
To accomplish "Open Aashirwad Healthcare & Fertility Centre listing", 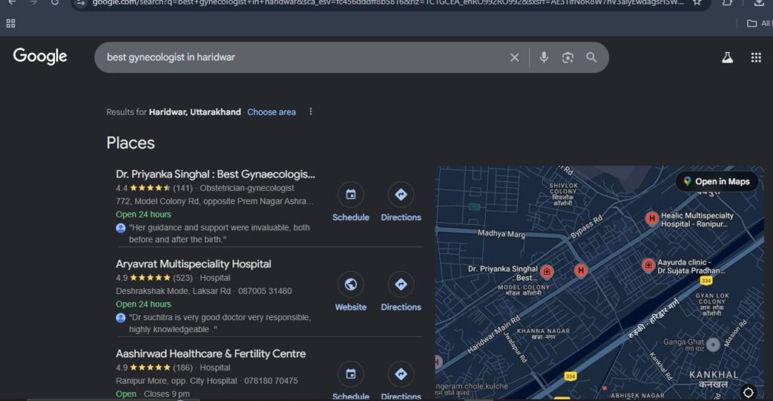I will coord(211,353).
